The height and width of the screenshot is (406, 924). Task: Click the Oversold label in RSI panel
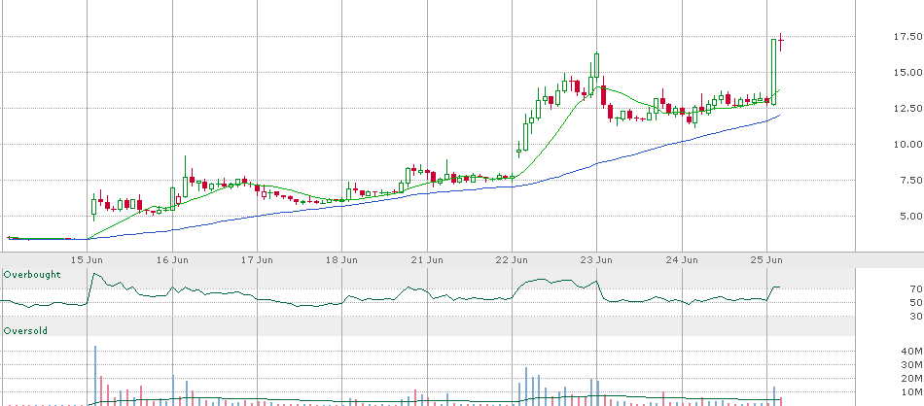tap(25, 331)
